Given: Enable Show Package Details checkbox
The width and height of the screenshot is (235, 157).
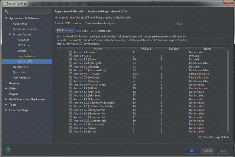Looking at the screenshot, I should click(200, 137).
